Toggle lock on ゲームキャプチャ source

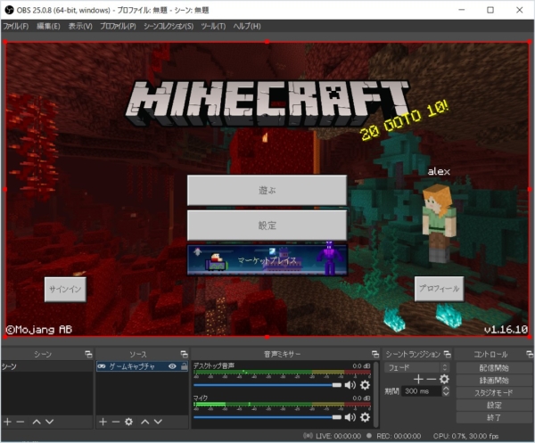(185, 366)
